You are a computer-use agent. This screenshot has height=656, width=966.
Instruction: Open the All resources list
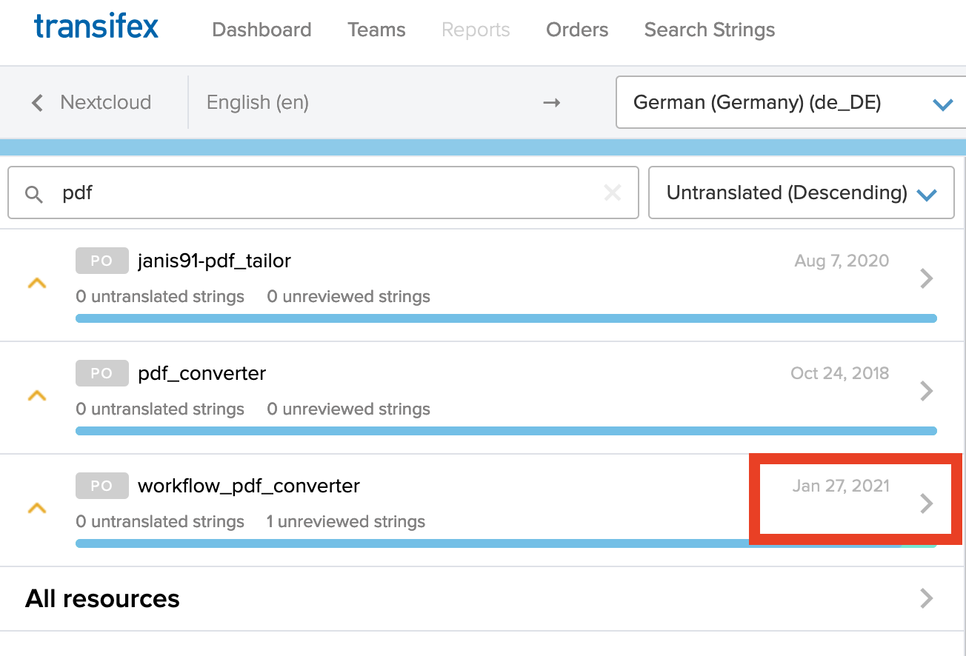tap(102, 598)
